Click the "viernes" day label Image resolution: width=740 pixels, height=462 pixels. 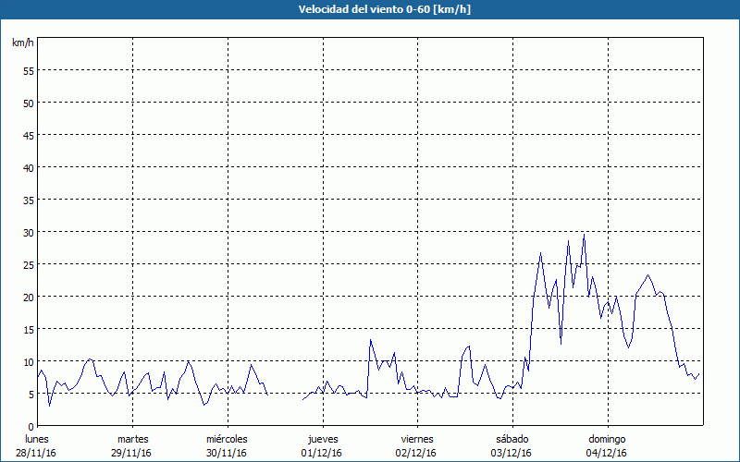[417, 439]
